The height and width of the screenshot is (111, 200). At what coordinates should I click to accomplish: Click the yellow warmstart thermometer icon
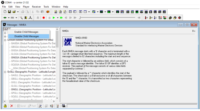(x=151, y=18)
